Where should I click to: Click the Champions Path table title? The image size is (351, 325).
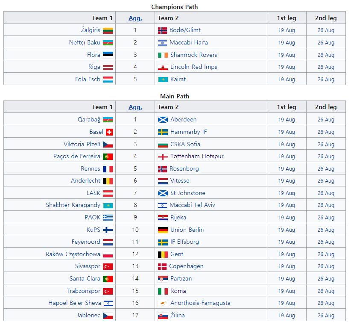(x=175, y=7)
